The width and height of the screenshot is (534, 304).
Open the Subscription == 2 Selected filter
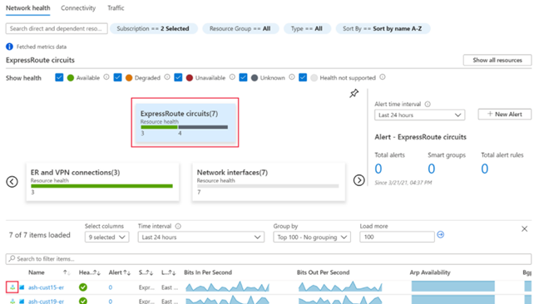153,28
